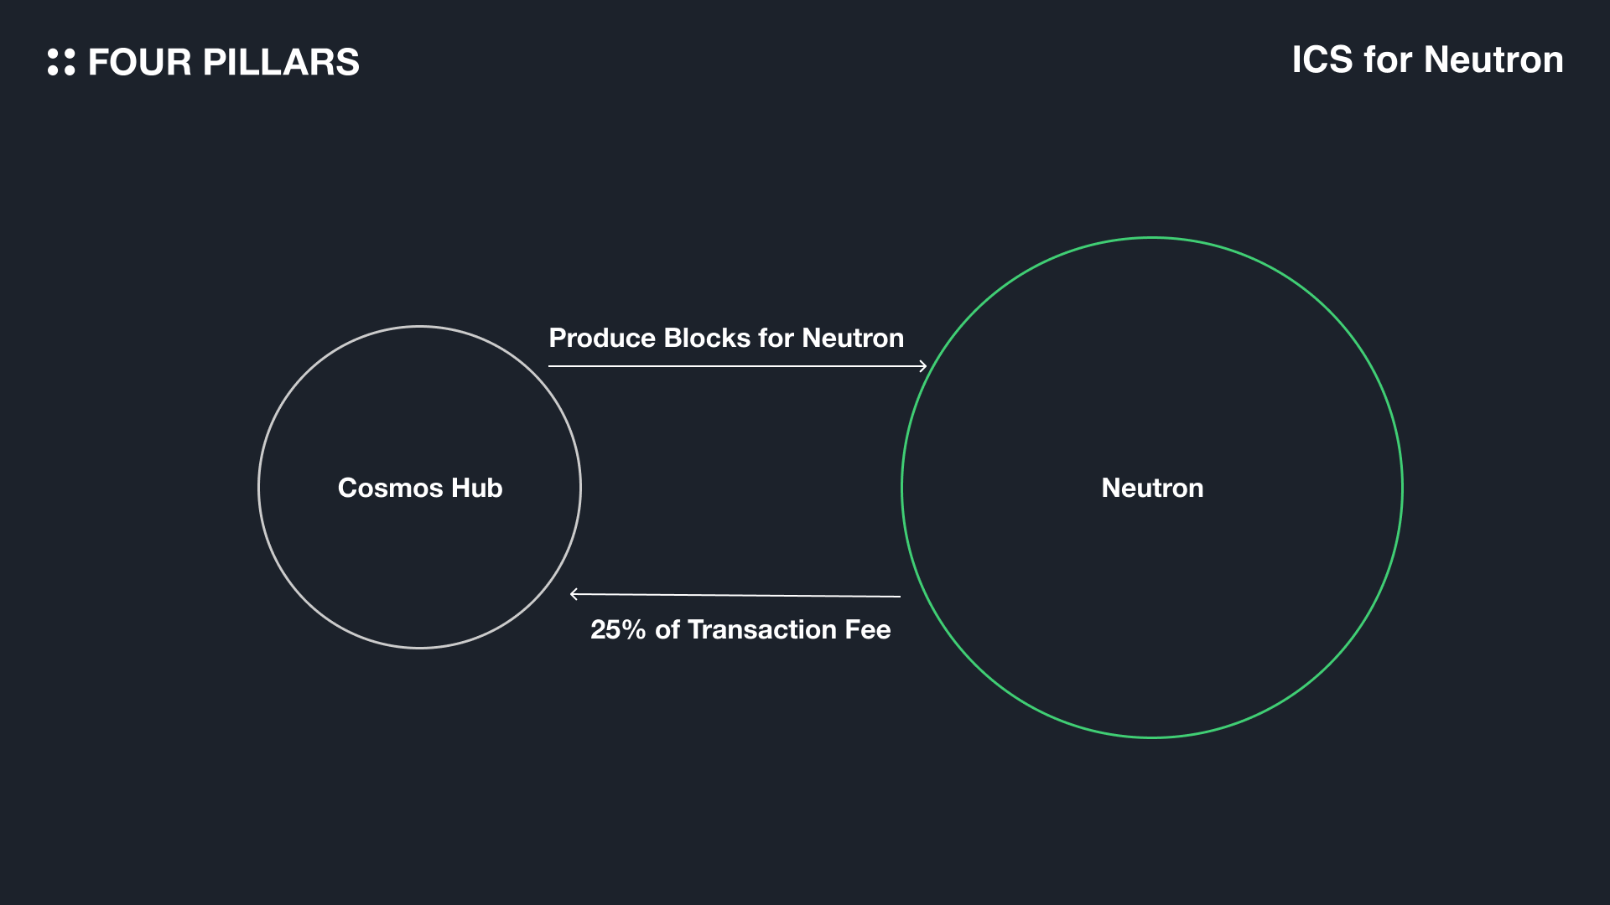Select the "Neutron" label inside the green circle

(1152, 488)
